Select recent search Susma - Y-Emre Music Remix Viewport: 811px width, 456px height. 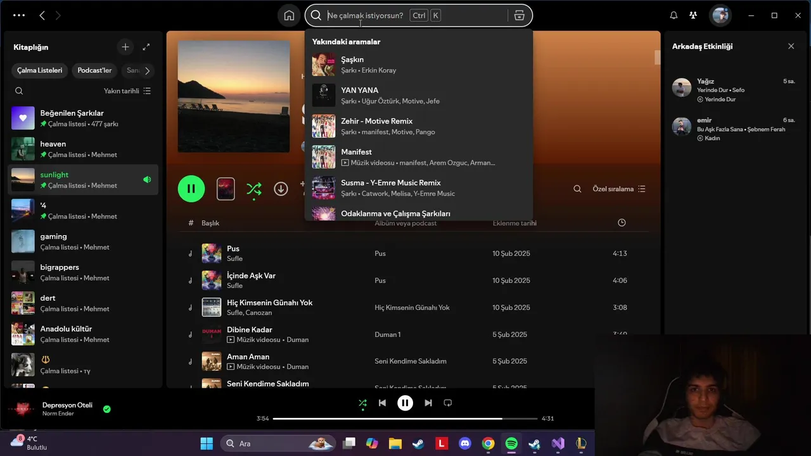point(419,188)
